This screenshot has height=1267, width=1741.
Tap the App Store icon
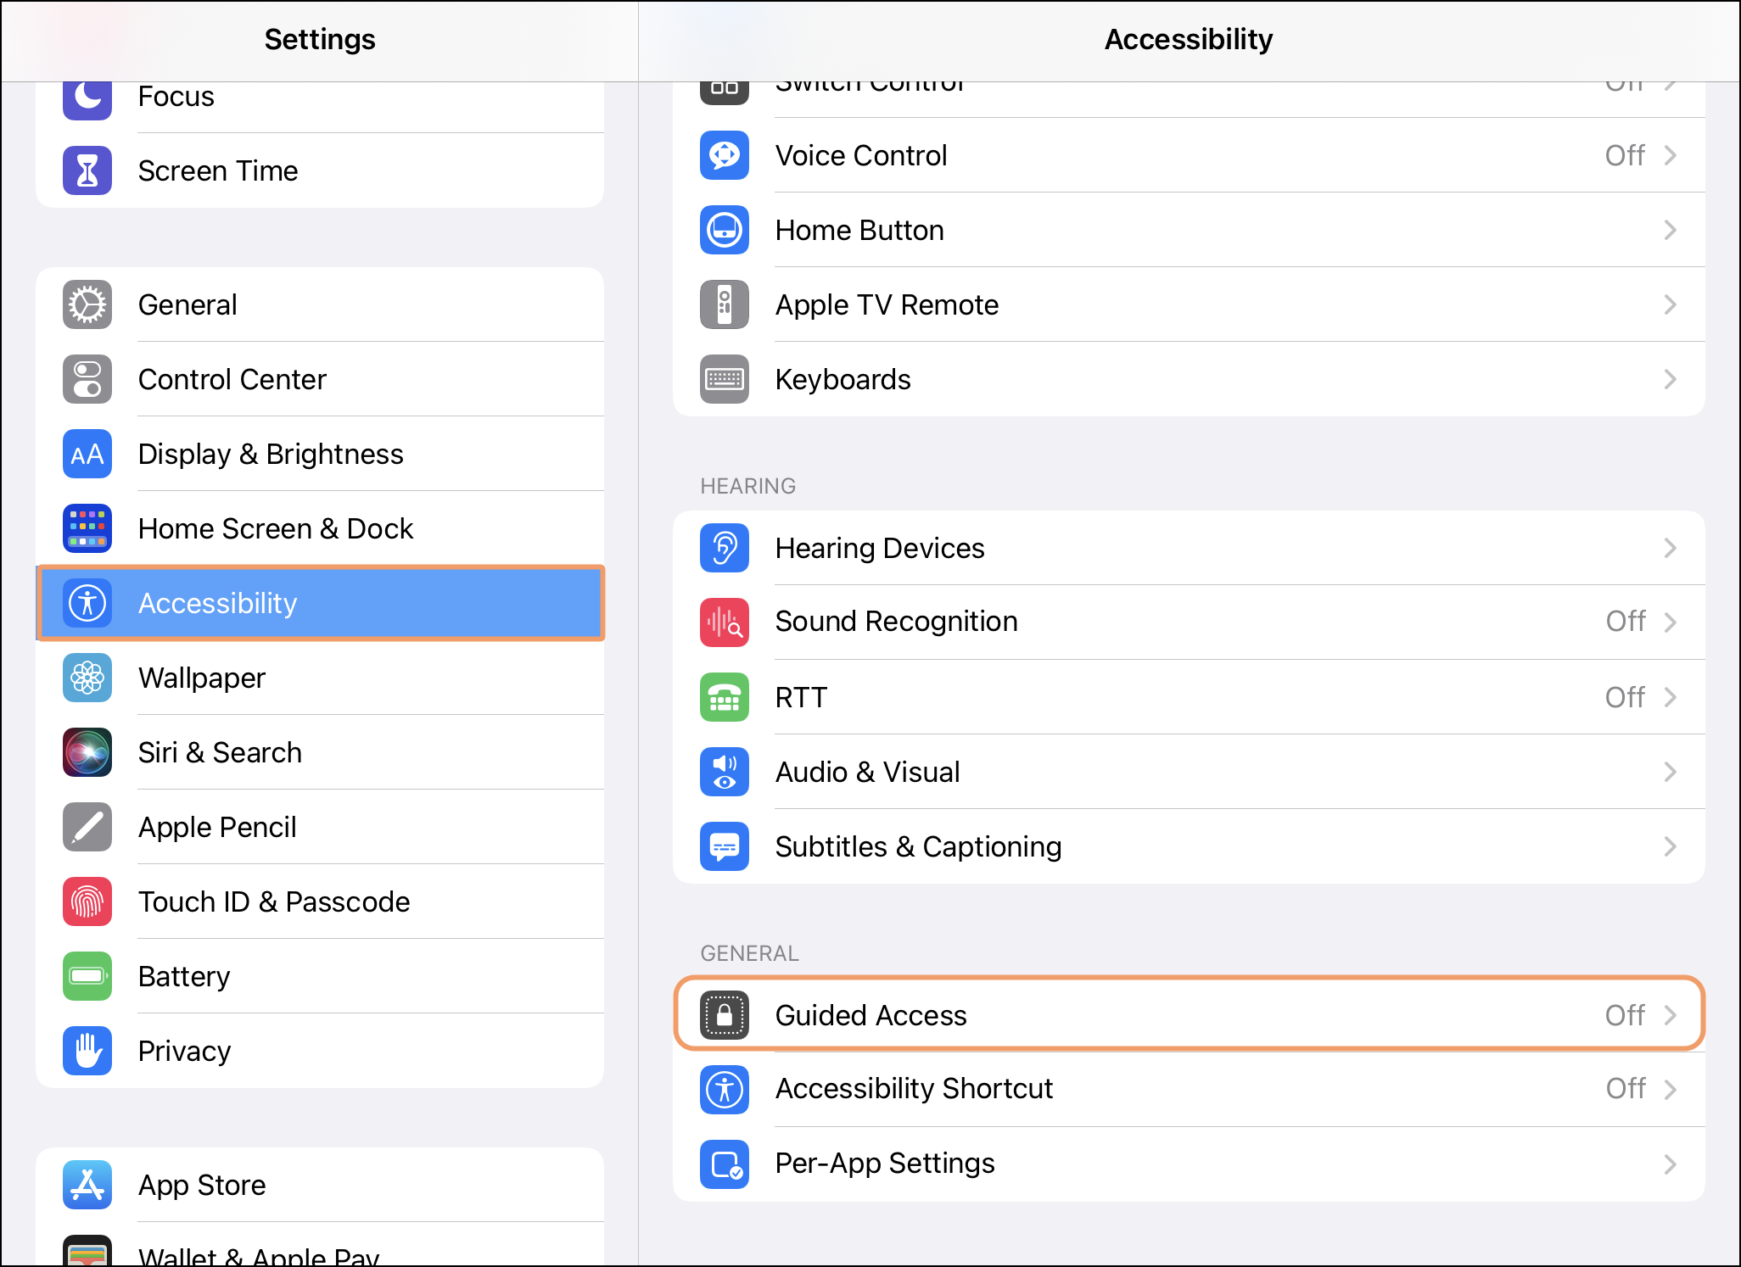pos(87,1185)
